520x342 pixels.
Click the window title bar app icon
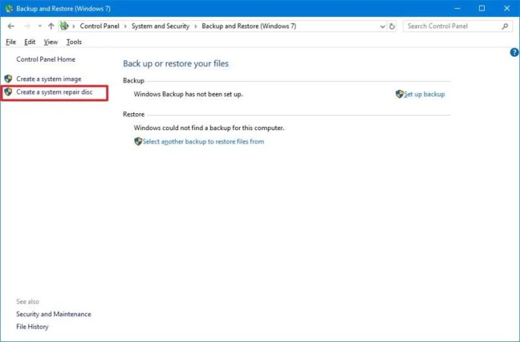pos(9,8)
